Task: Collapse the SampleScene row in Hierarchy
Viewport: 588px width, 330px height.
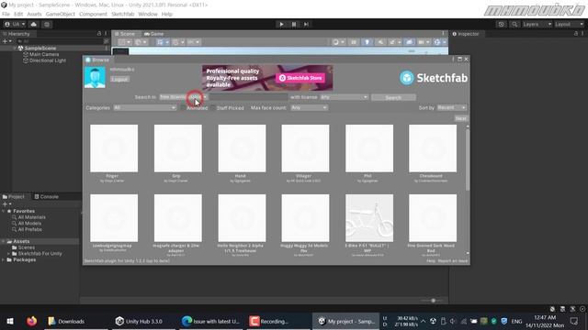Action: point(15,49)
